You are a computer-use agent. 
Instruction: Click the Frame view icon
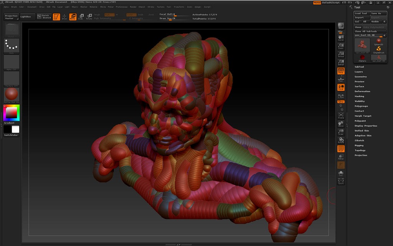tap(341, 116)
